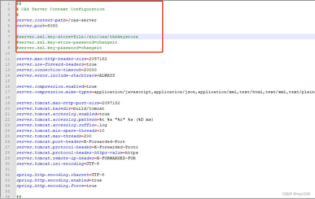This screenshot has width=315, height=199.
Task: Click the server.use-forward-headers=true line
Action: pyautogui.click(x=56, y=64)
